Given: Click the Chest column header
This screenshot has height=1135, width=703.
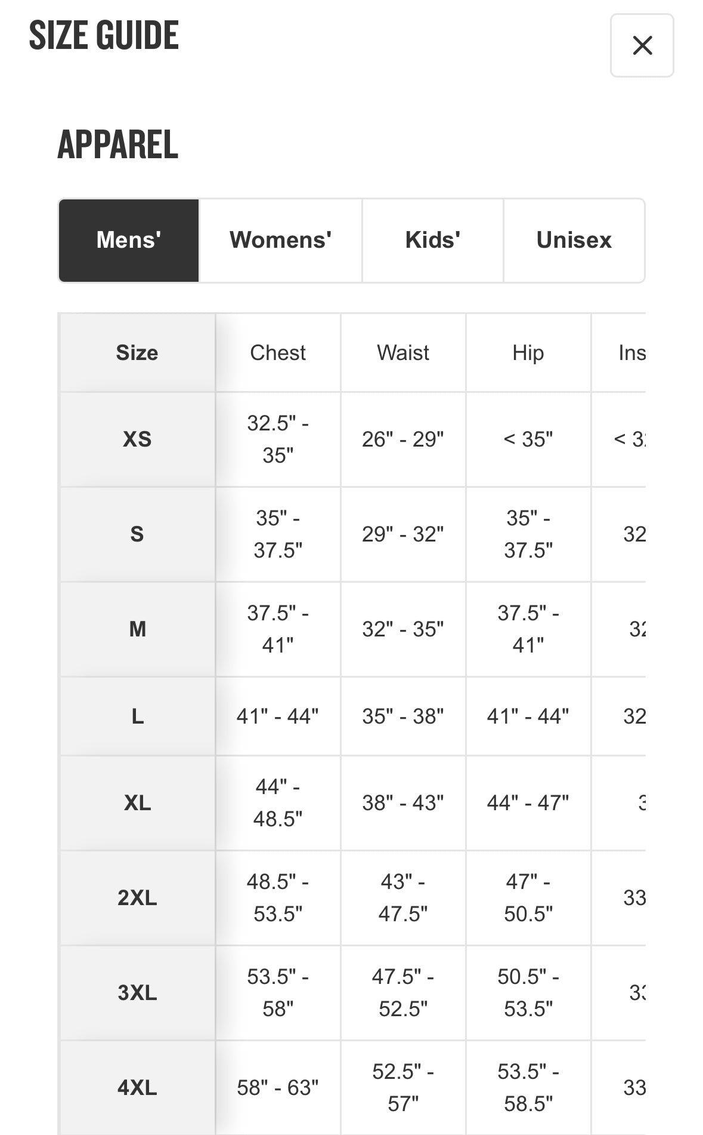Looking at the screenshot, I should click(278, 353).
